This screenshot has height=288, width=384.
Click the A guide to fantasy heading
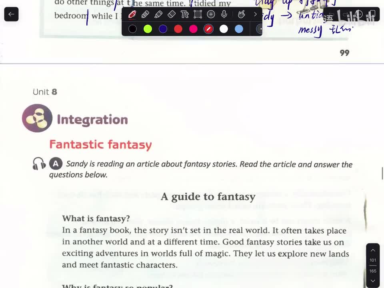pyautogui.click(x=208, y=197)
